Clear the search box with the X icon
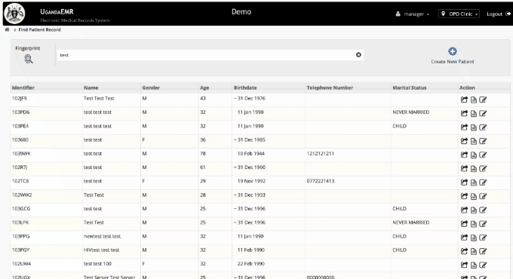 [358, 55]
